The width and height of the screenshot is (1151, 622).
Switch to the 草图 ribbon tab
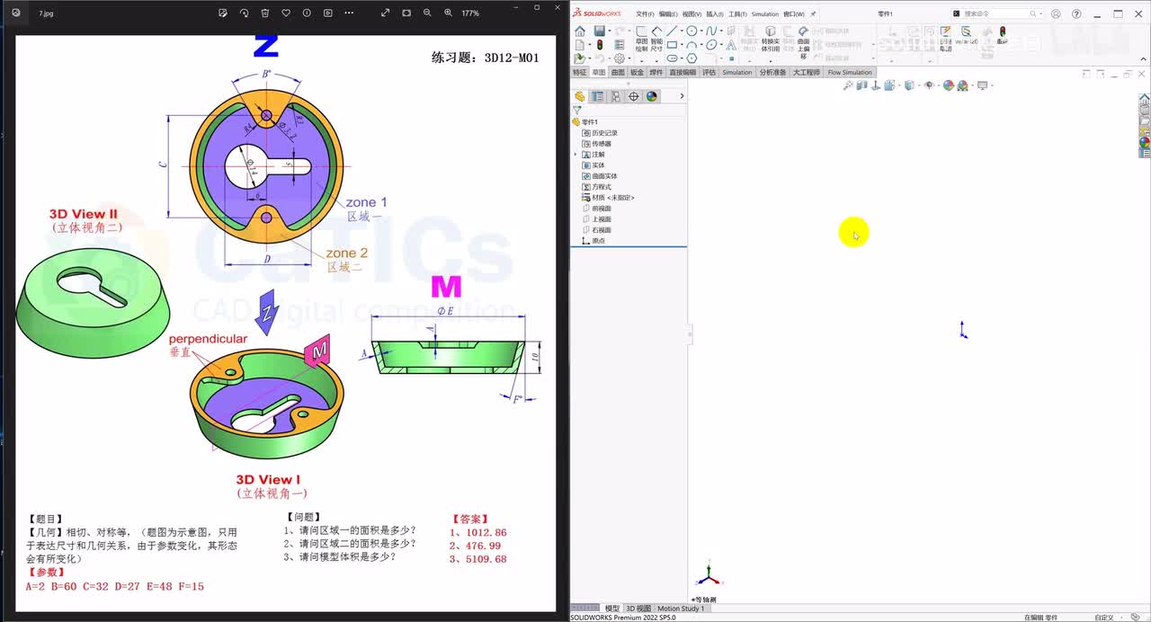coord(599,73)
